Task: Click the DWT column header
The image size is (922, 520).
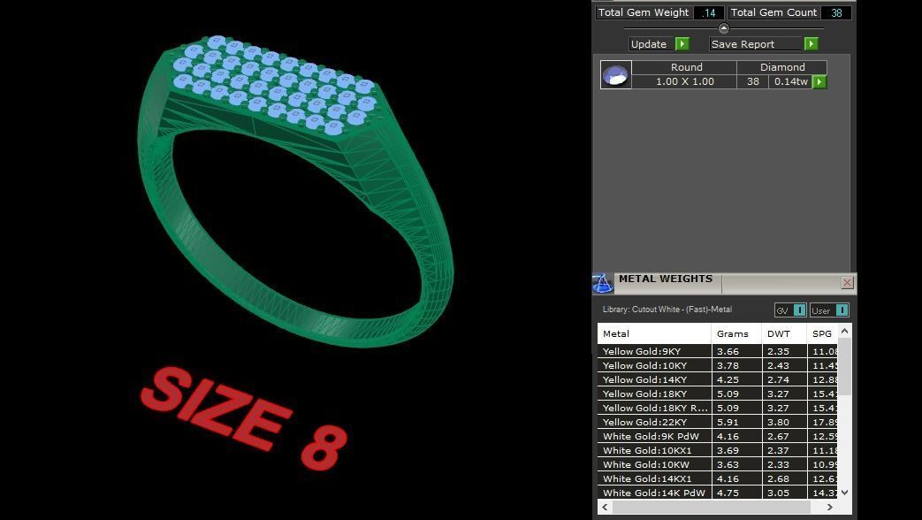Action: point(784,333)
